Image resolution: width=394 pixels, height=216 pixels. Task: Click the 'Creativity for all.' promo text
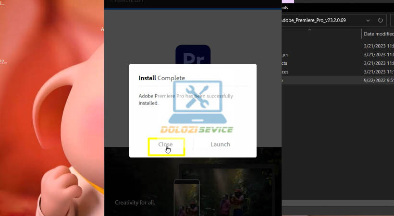135,202
